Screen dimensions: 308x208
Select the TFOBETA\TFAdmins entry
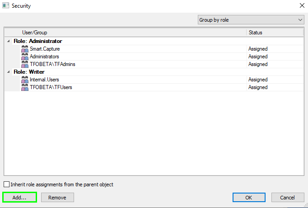52,64
